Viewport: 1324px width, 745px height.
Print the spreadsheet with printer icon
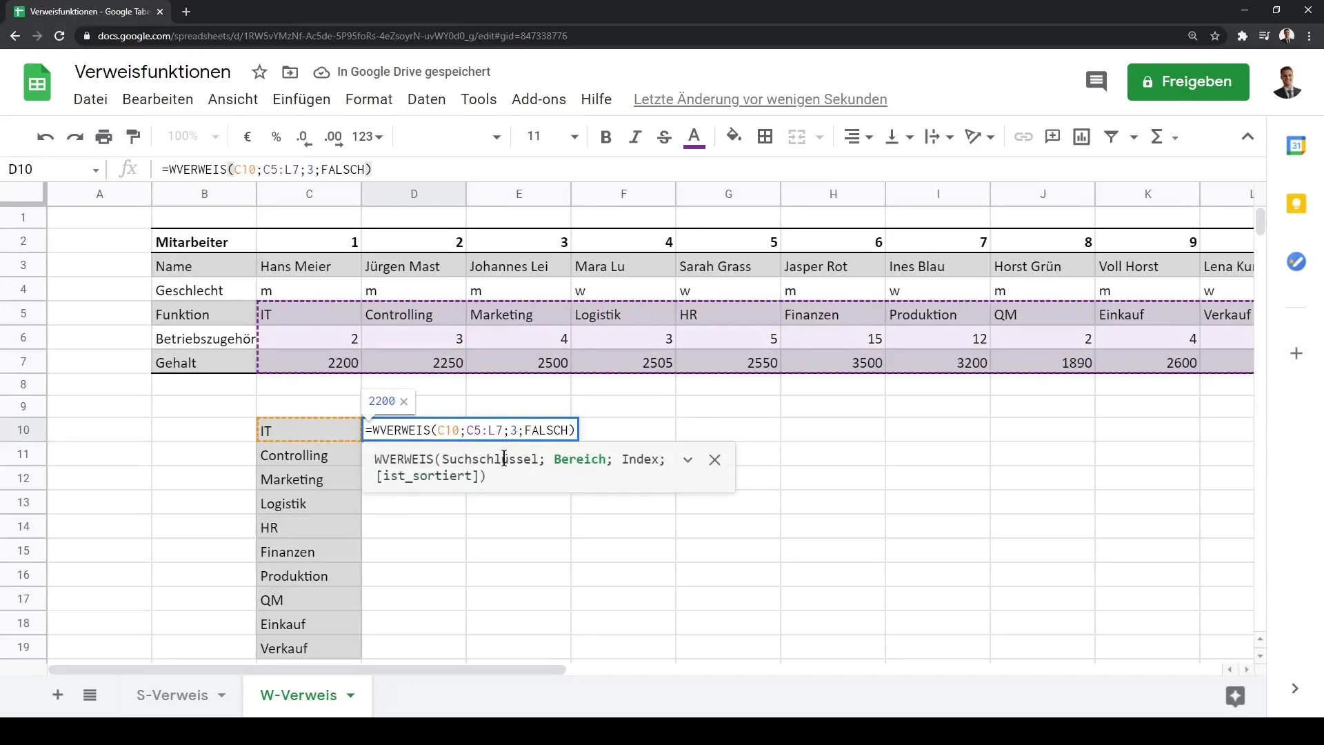(104, 137)
